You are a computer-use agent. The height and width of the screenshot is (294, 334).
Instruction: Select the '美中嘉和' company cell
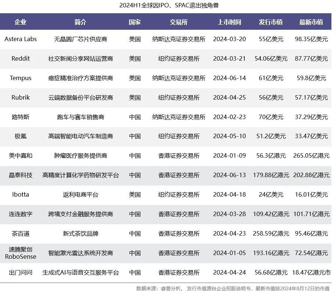point(21,155)
